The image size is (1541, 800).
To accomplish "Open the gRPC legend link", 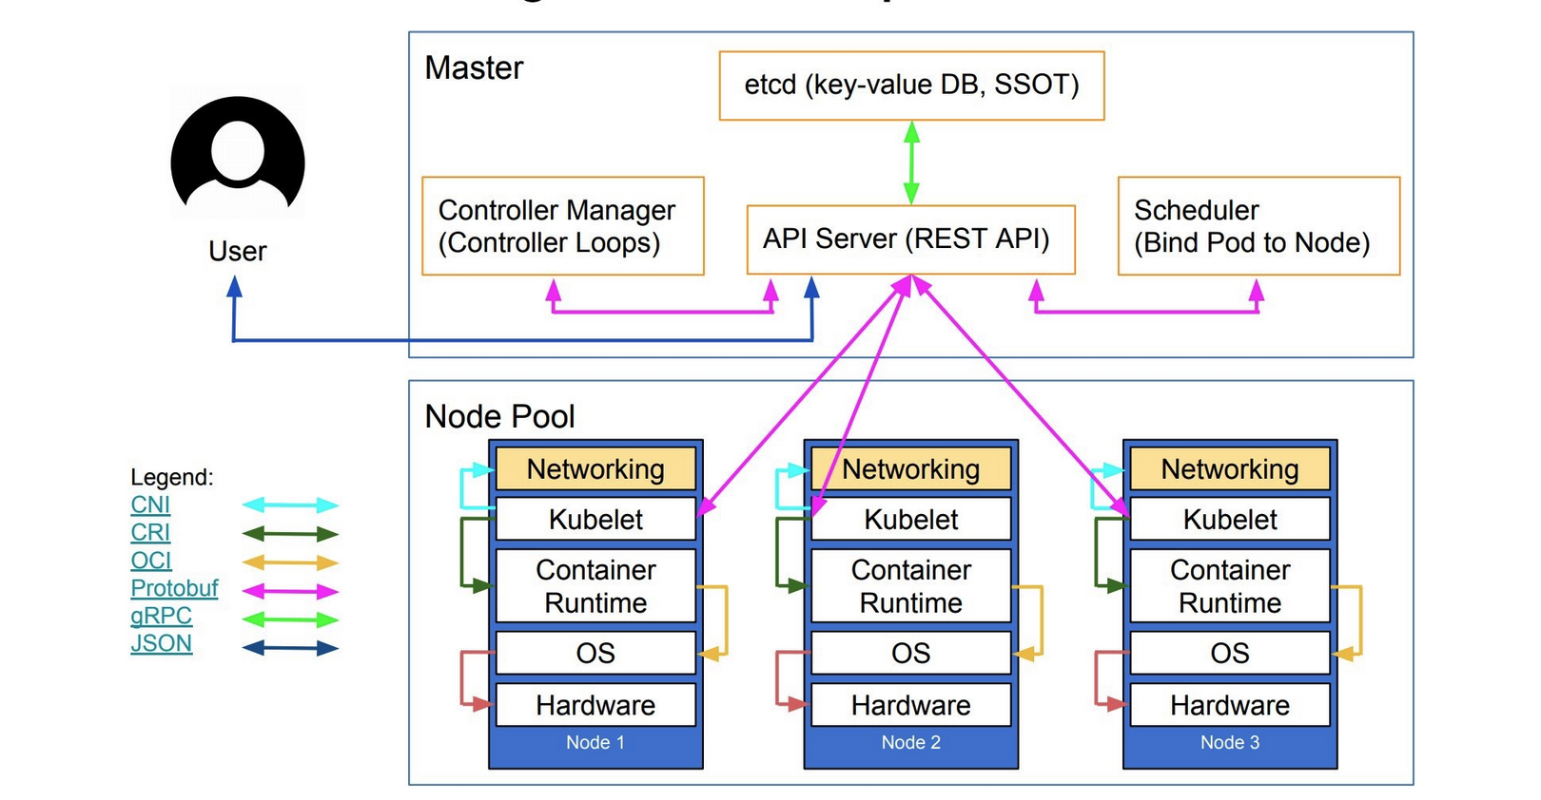I will pyautogui.click(x=161, y=616).
